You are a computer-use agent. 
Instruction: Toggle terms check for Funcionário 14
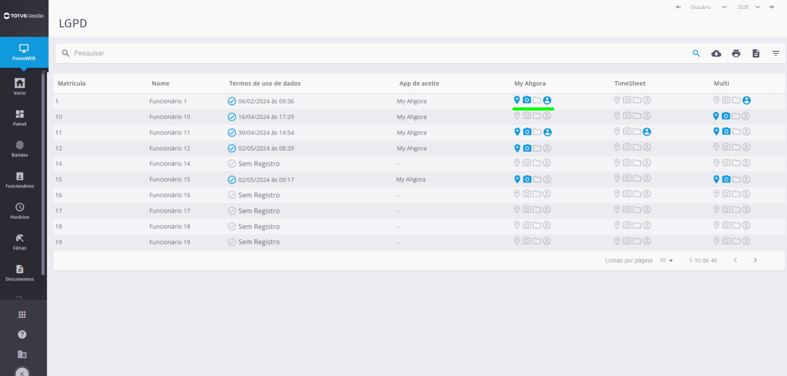[x=232, y=164]
